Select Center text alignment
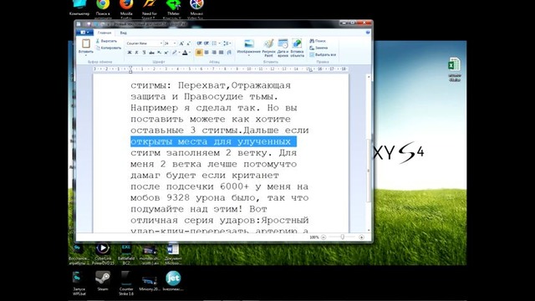Screen dimensions: 535x301 [x=206, y=53]
